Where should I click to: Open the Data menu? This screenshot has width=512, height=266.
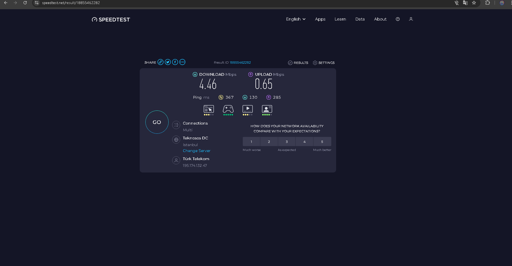[360, 19]
